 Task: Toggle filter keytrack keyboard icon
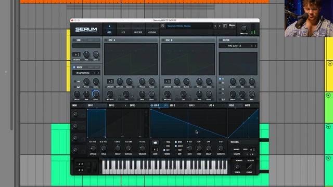[223, 99]
